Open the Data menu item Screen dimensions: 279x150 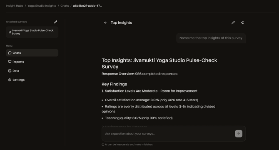(x=32, y=71)
